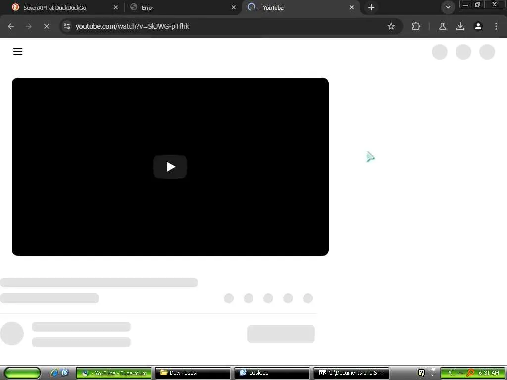View site information icon in address bar
507x380 pixels.
pyautogui.click(x=67, y=26)
